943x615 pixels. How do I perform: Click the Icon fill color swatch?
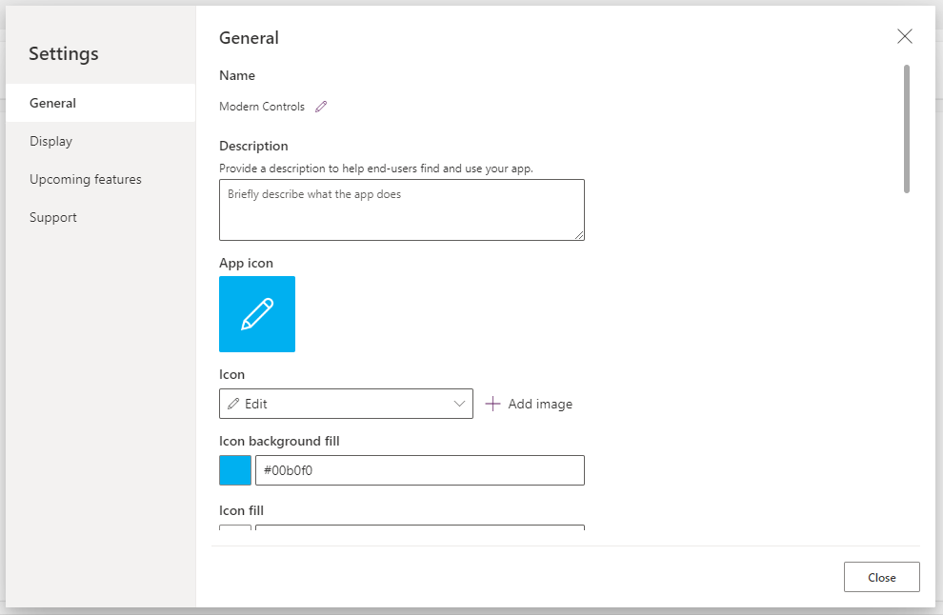(x=235, y=527)
